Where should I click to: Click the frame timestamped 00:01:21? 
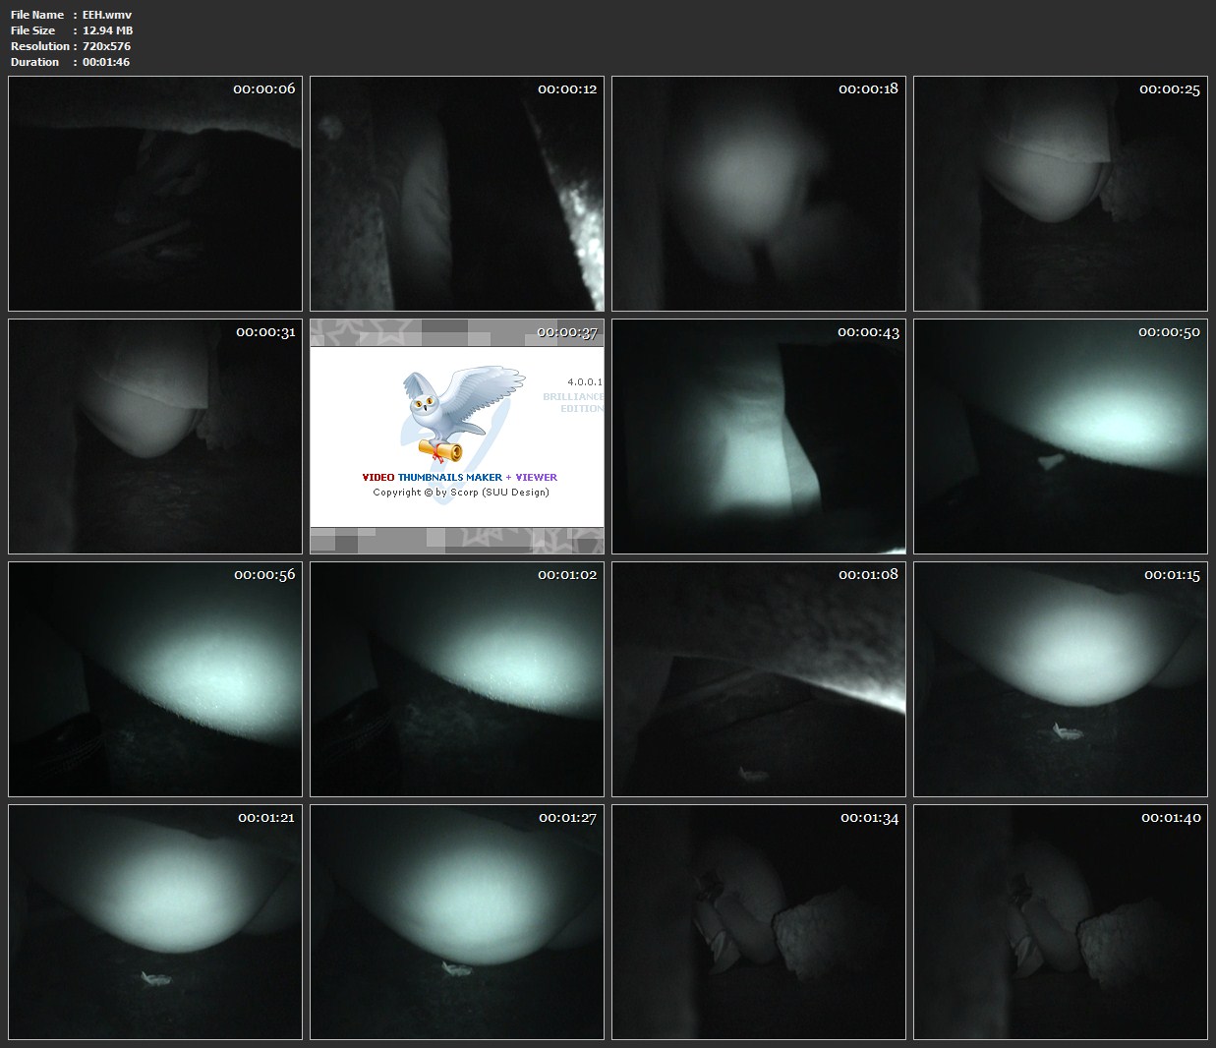pos(155,922)
